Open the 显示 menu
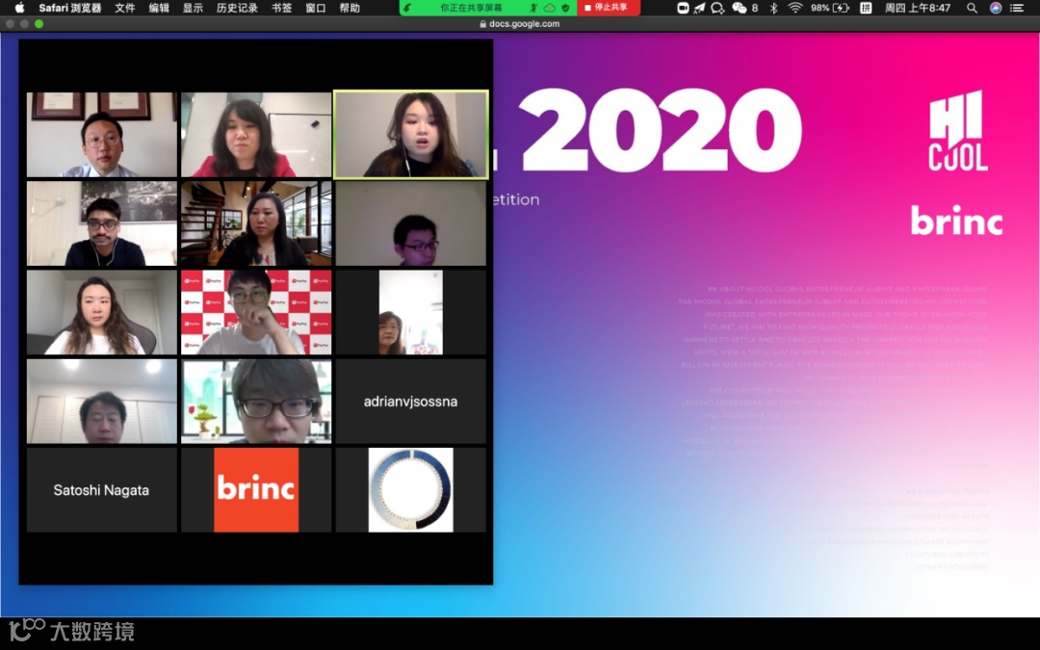Viewport: 1040px width, 650px height. click(193, 8)
